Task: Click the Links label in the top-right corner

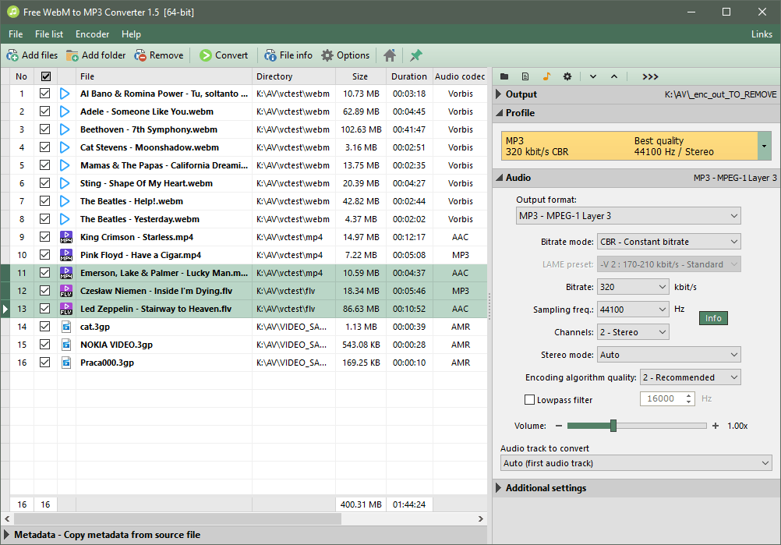Action: (x=762, y=34)
